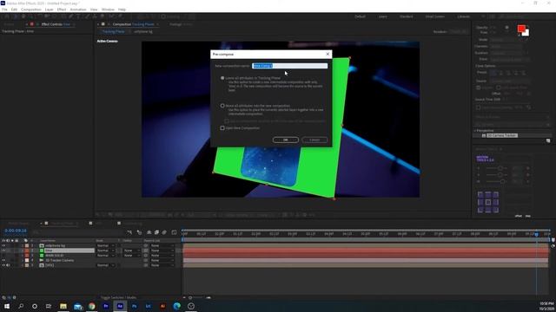Open the Edit menu
The width and height of the screenshot is (556, 312).
click(14, 10)
